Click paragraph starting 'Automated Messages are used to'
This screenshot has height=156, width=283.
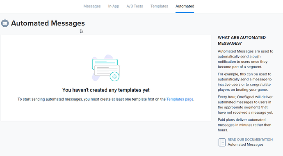[x=245, y=59]
